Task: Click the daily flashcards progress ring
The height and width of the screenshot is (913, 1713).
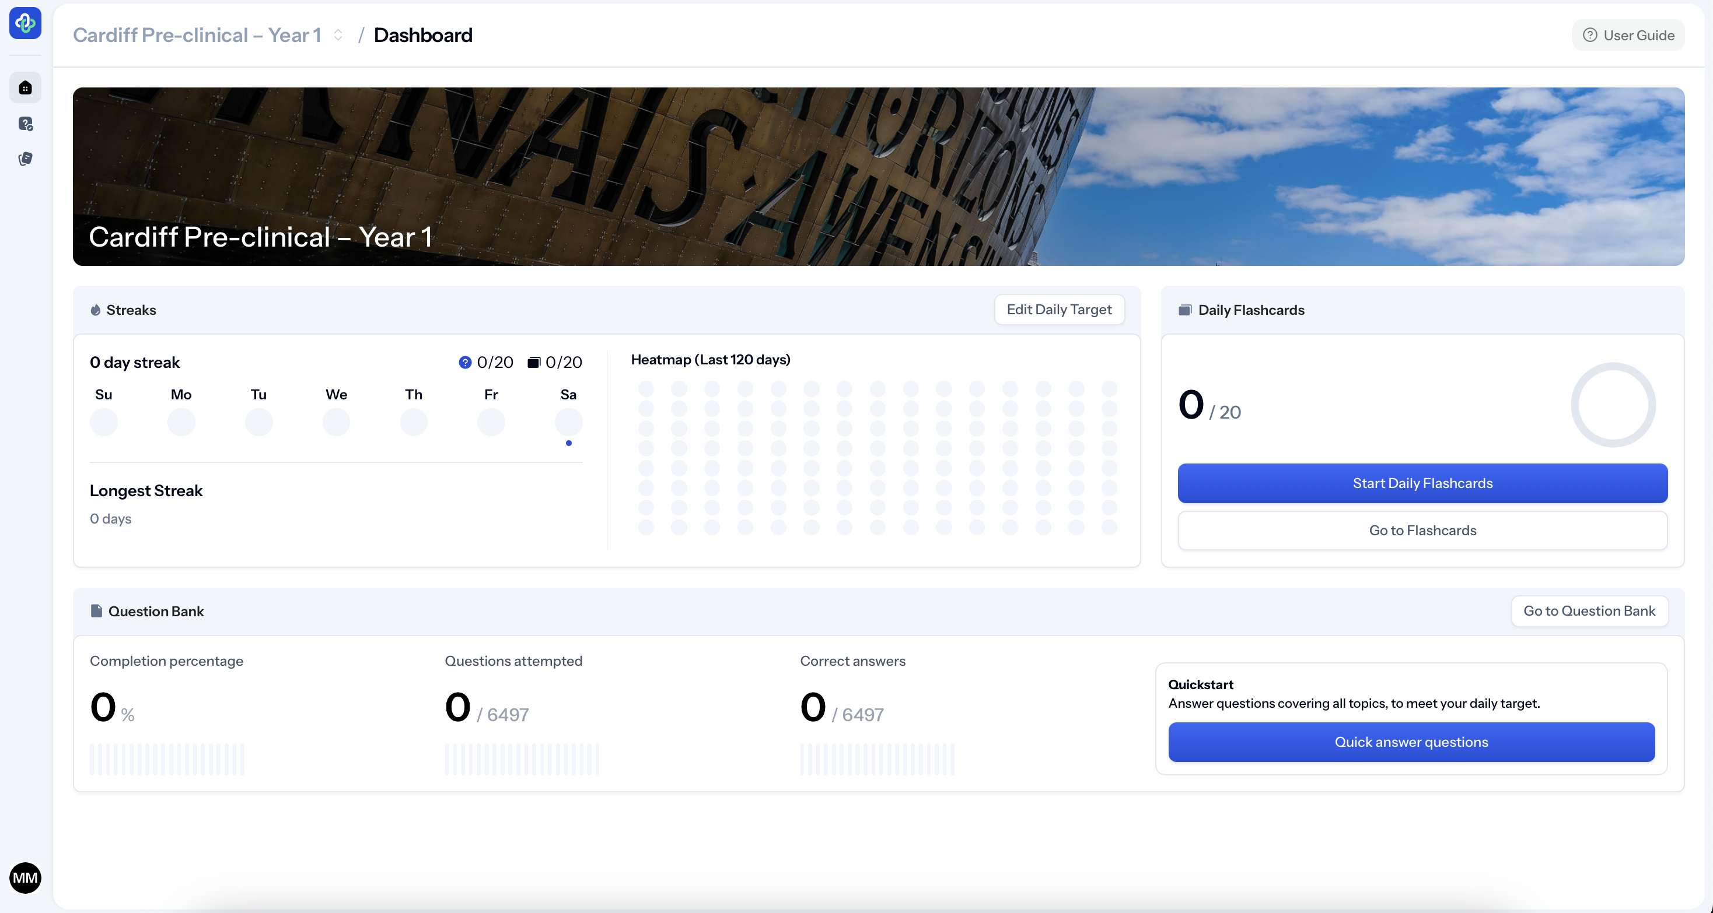Action: (x=1613, y=405)
